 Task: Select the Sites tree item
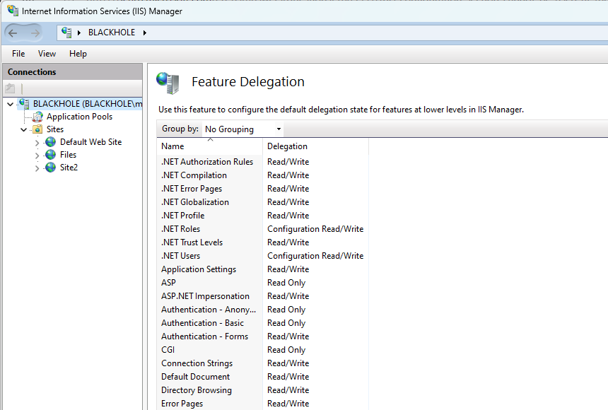point(55,129)
